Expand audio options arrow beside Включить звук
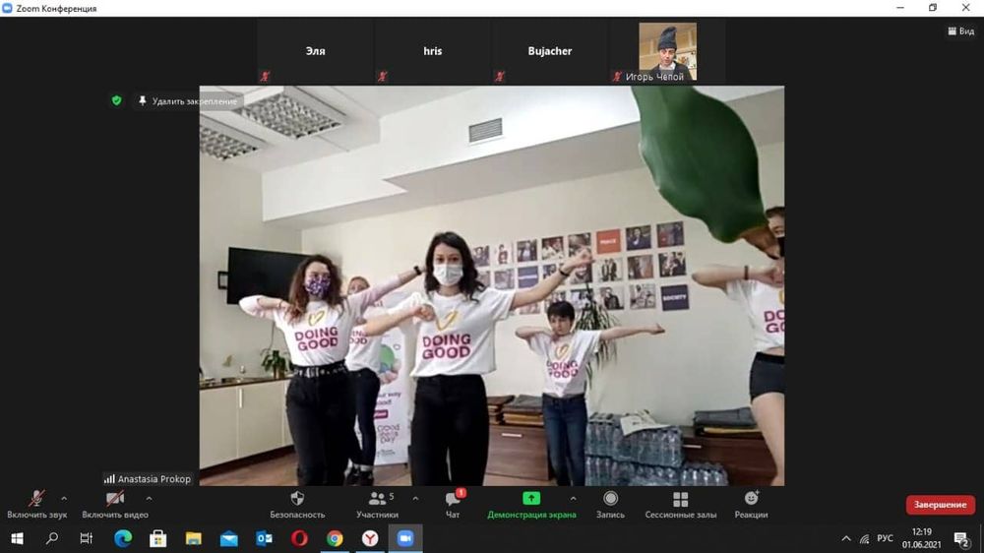This screenshot has height=553, width=984. 64,499
